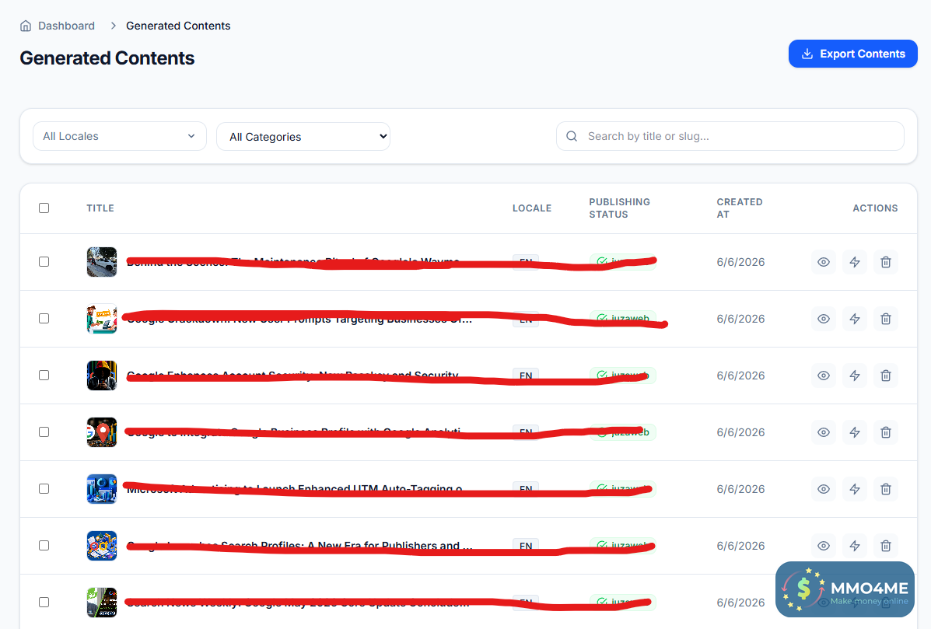Click the home icon beside the Dashboard breadcrumb
Viewport: 931px width, 629px height.
(26, 26)
